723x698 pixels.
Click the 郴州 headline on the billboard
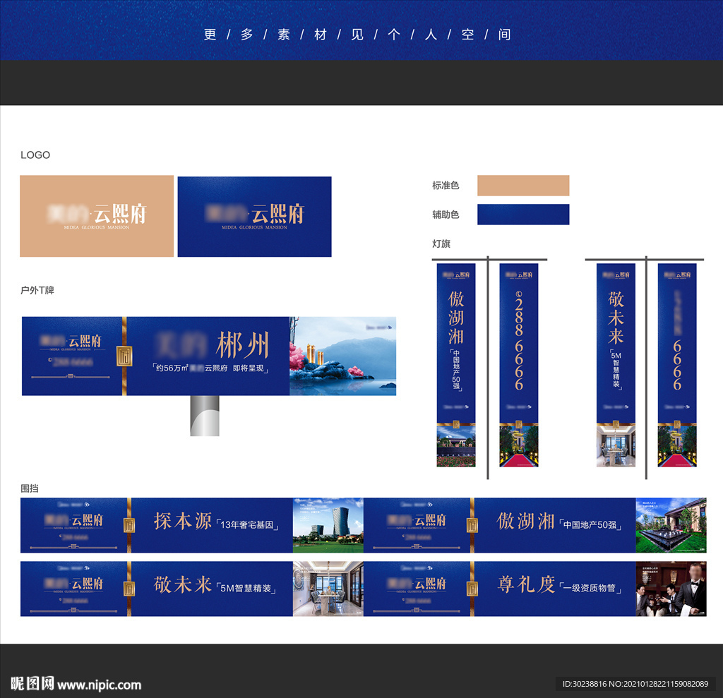coord(242,346)
